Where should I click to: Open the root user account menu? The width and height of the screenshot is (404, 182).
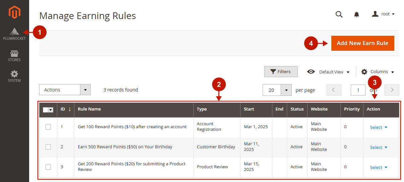[x=384, y=14]
